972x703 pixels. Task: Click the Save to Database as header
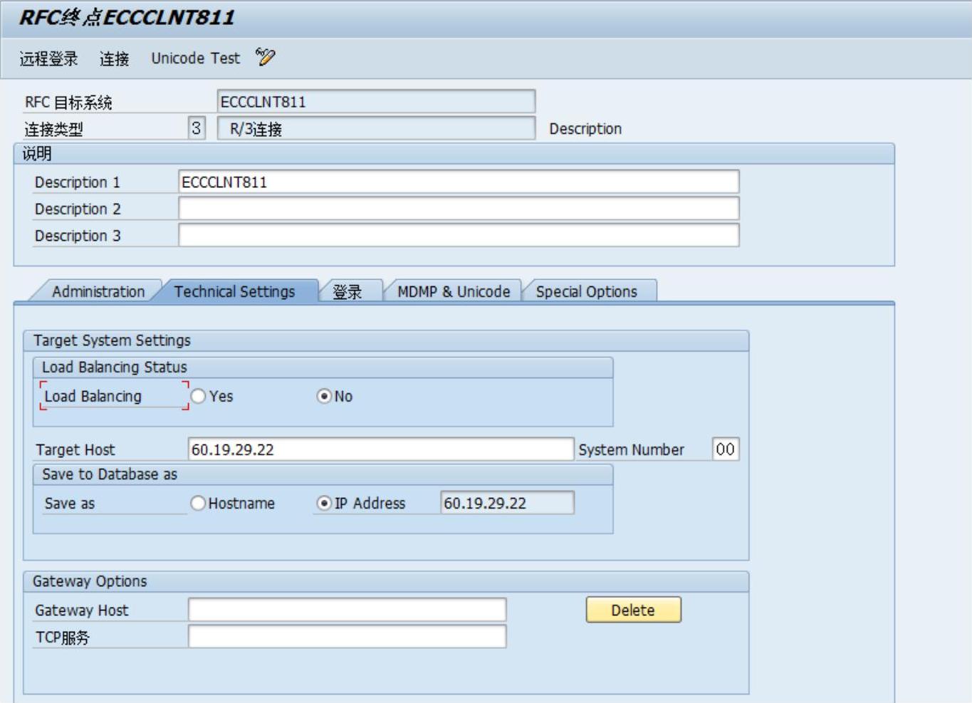[x=110, y=474]
